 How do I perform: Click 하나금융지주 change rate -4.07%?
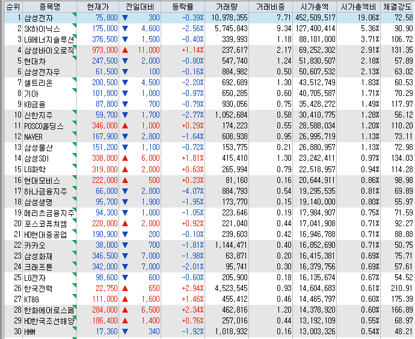coord(192,191)
